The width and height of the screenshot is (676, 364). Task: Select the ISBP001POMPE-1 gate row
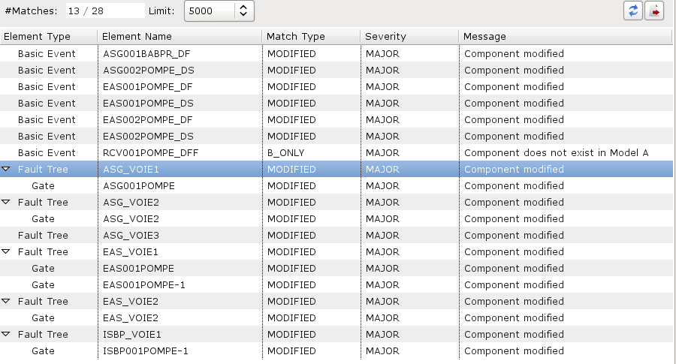coord(336,351)
